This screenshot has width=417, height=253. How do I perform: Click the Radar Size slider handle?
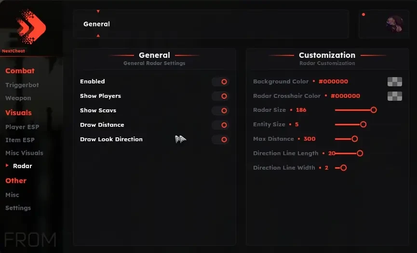(374, 110)
